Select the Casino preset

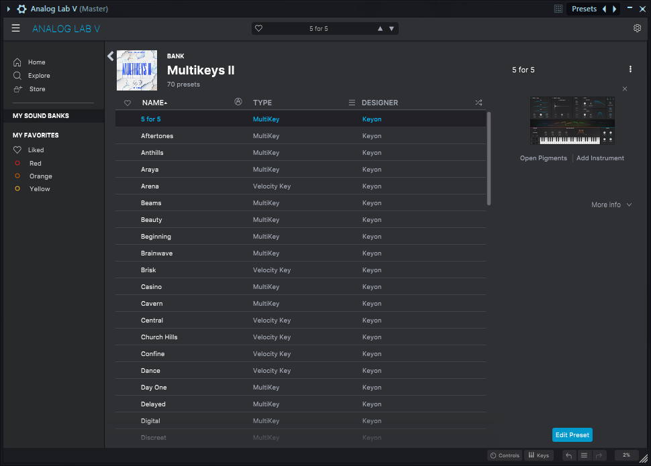tap(301, 287)
